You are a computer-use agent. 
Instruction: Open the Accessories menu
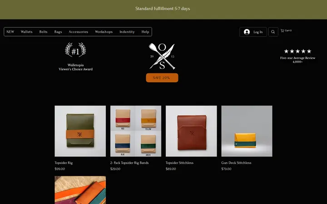(79, 32)
